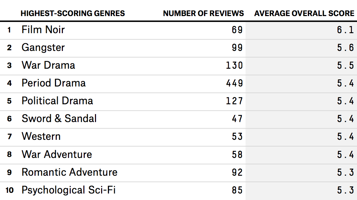Click the 85 reviews count cell
The height and width of the screenshot is (200, 357).
coord(237,190)
